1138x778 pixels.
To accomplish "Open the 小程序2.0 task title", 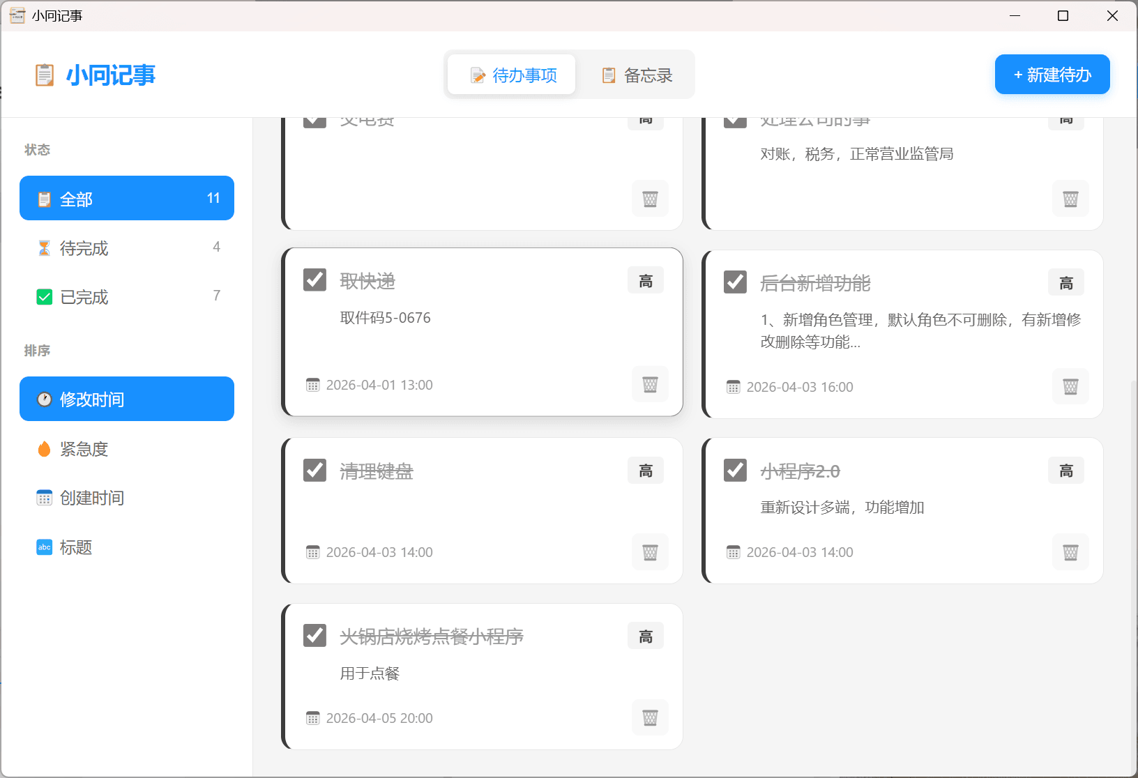I will tap(800, 471).
